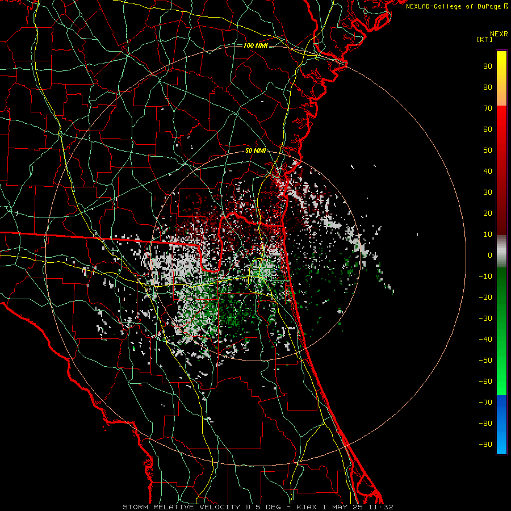Viewport: 511px width, 511px height.
Task: Click the gray zero-velocity segment of the color bar
Action: (501, 252)
